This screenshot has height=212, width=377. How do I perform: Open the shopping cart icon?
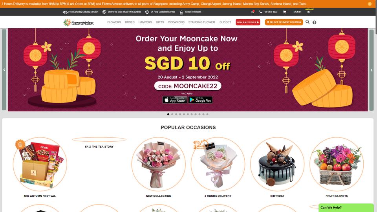coord(284,12)
